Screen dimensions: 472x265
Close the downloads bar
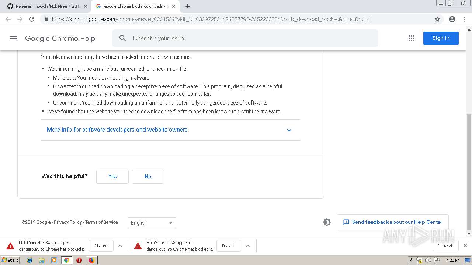coord(465,245)
